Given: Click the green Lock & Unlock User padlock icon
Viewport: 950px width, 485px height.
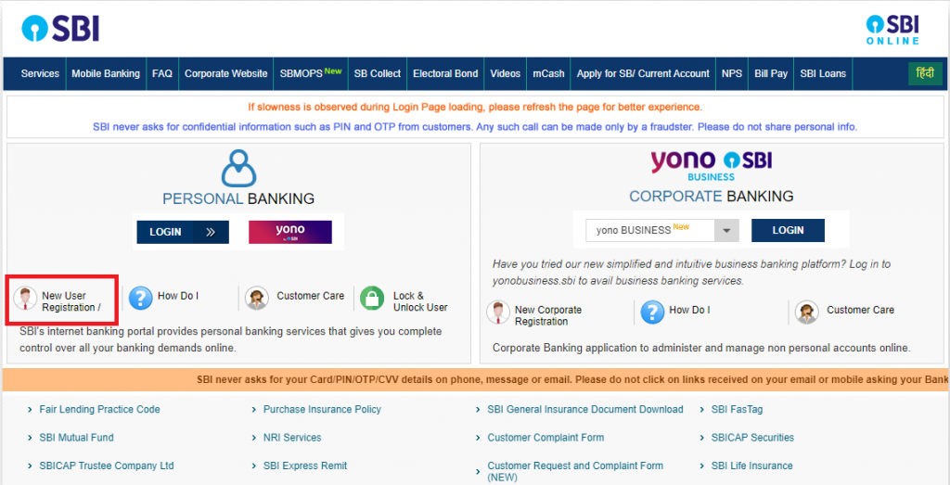Looking at the screenshot, I should (372, 299).
